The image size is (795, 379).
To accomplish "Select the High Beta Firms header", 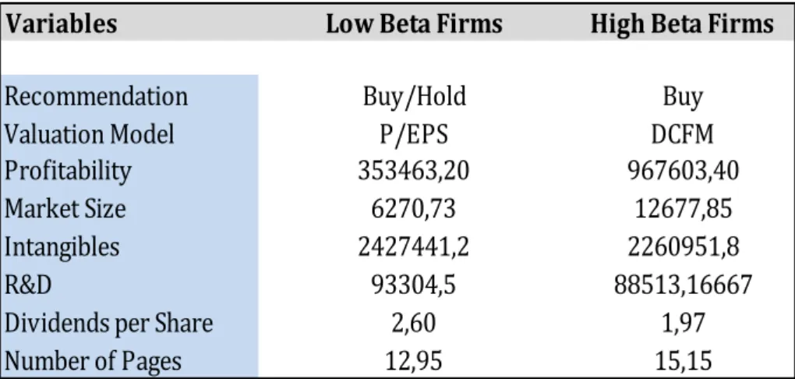I will click(682, 23).
